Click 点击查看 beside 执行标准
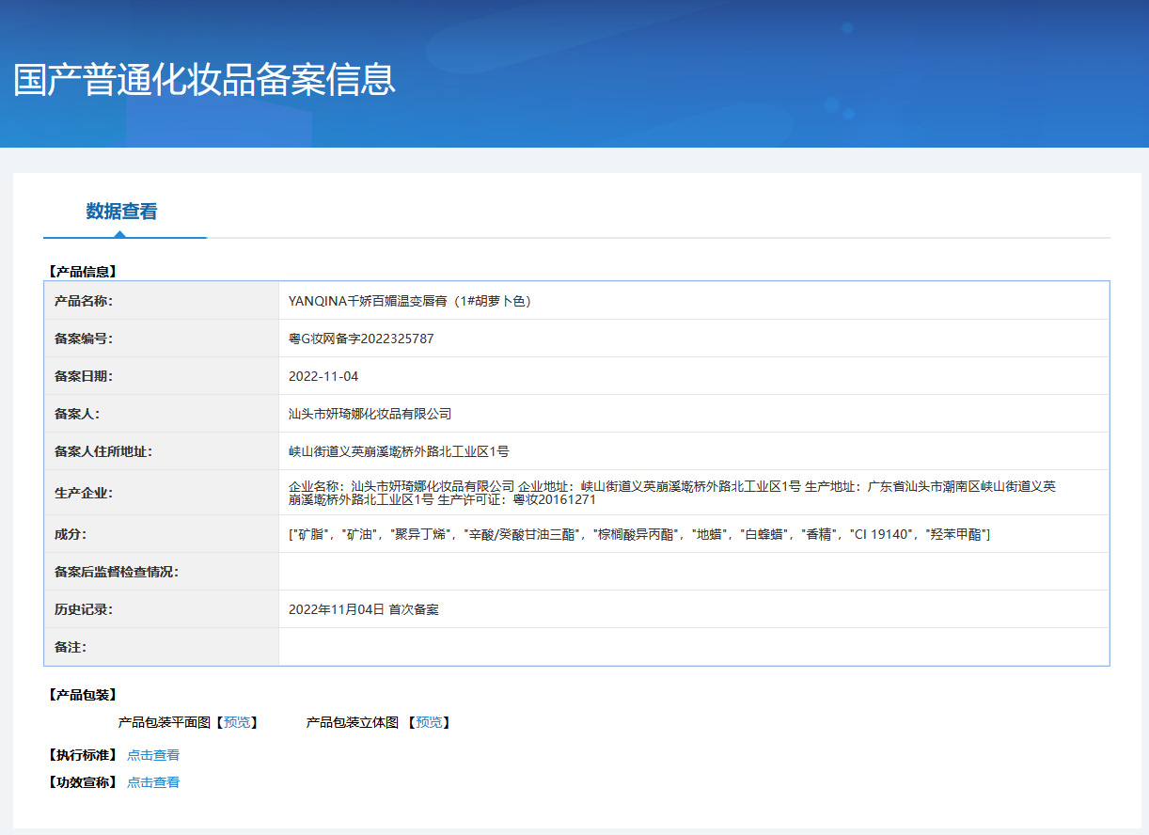The image size is (1149, 835). (x=153, y=755)
